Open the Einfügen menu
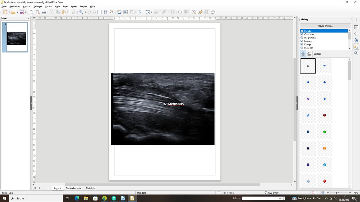360x202 pixels. click(x=38, y=6)
